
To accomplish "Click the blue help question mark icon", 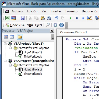I will click(62, 25).
